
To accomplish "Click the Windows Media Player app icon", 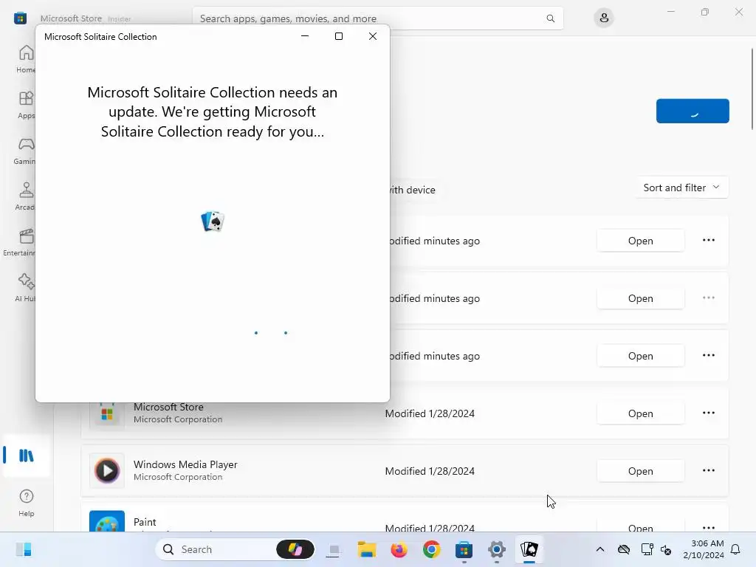I will point(107,470).
